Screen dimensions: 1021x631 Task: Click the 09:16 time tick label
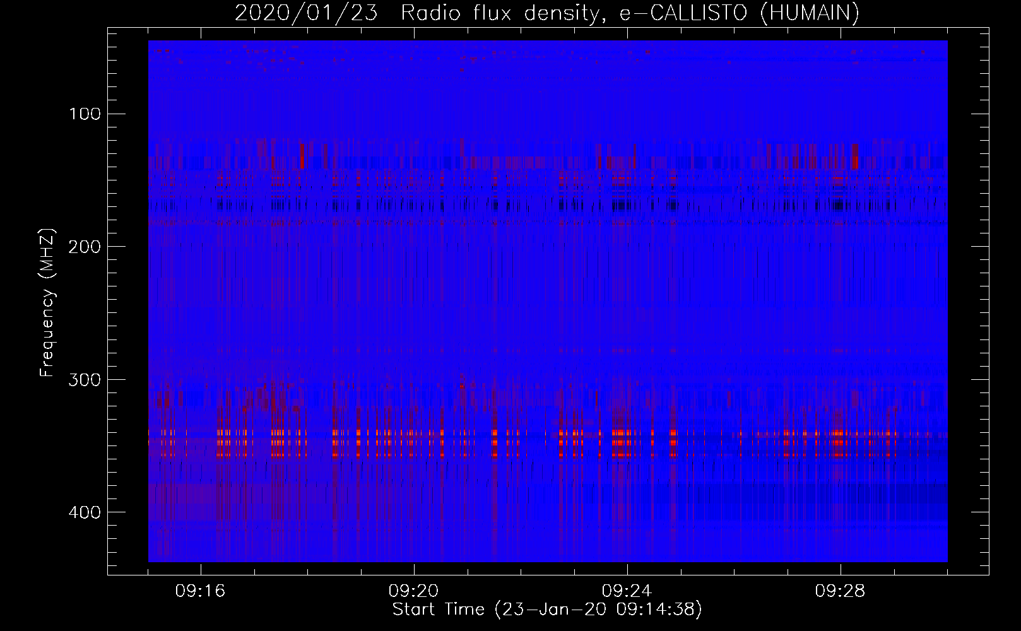coord(201,591)
